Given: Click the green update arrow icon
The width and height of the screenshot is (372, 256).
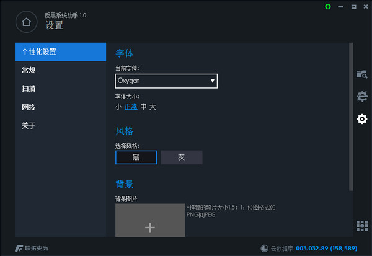Looking at the screenshot, I should (x=327, y=6).
